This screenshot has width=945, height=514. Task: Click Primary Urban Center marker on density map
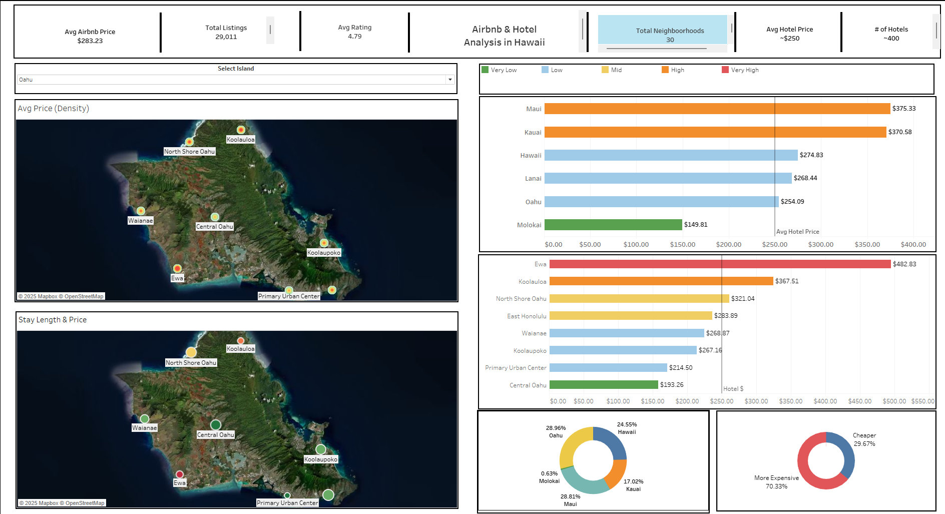point(289,290)
